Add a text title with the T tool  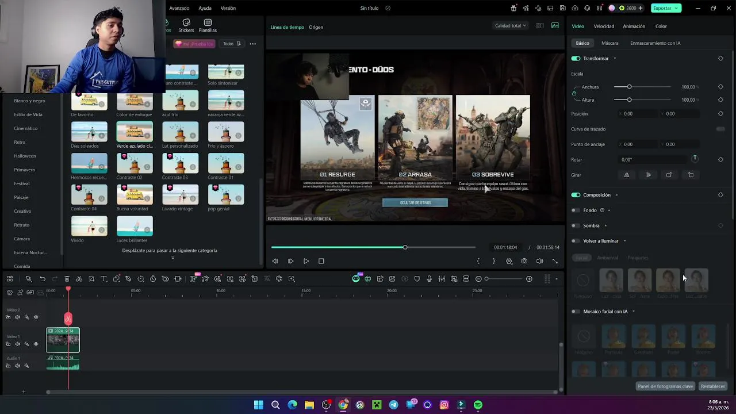point(104,279)
